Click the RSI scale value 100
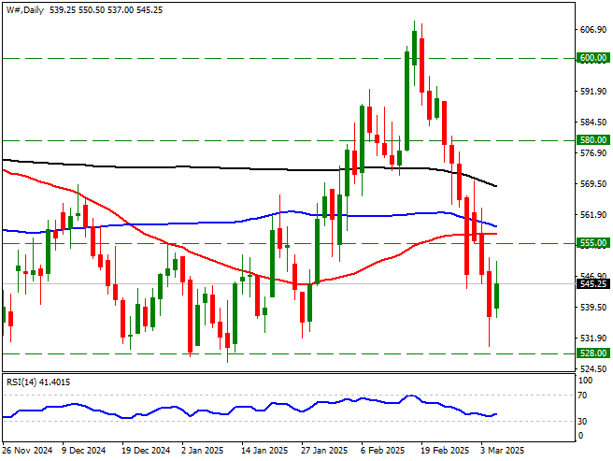 pyautogui.click(x=585, y=381)
